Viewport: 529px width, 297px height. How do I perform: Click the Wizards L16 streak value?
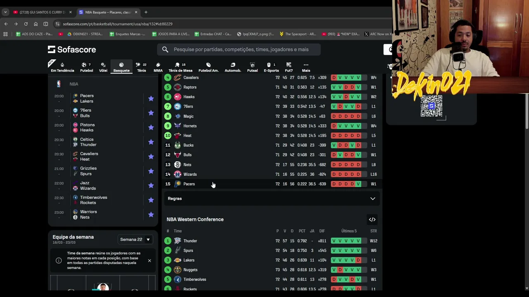pos(374,174)
